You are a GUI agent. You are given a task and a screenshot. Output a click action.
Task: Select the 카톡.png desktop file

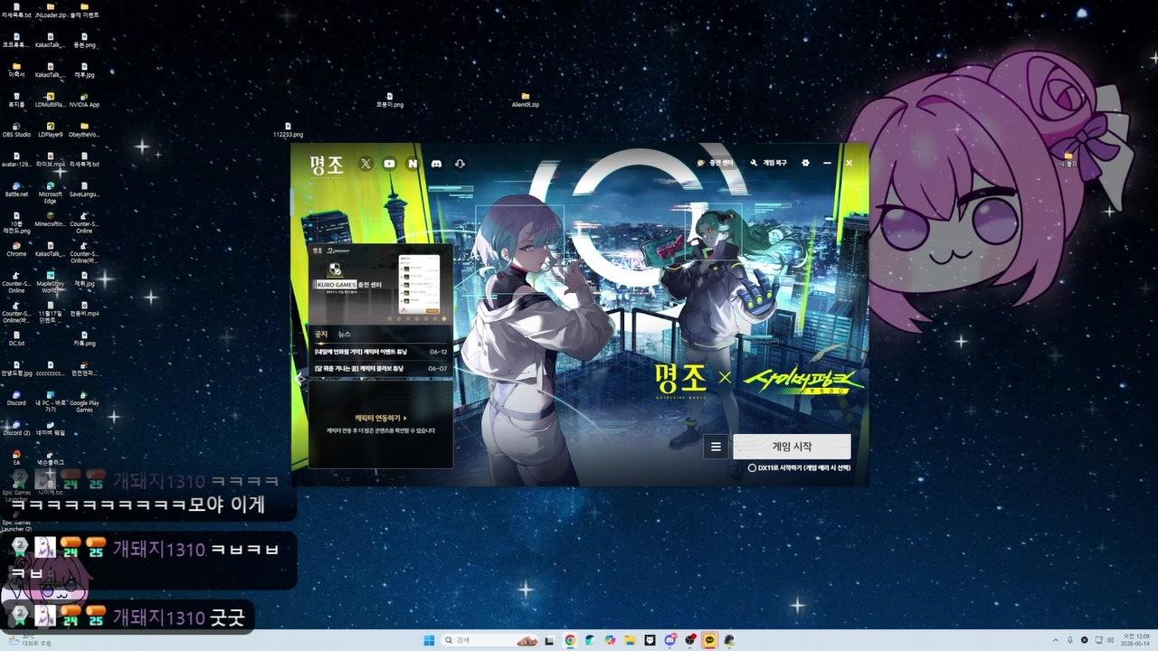(x=84, y=337)
